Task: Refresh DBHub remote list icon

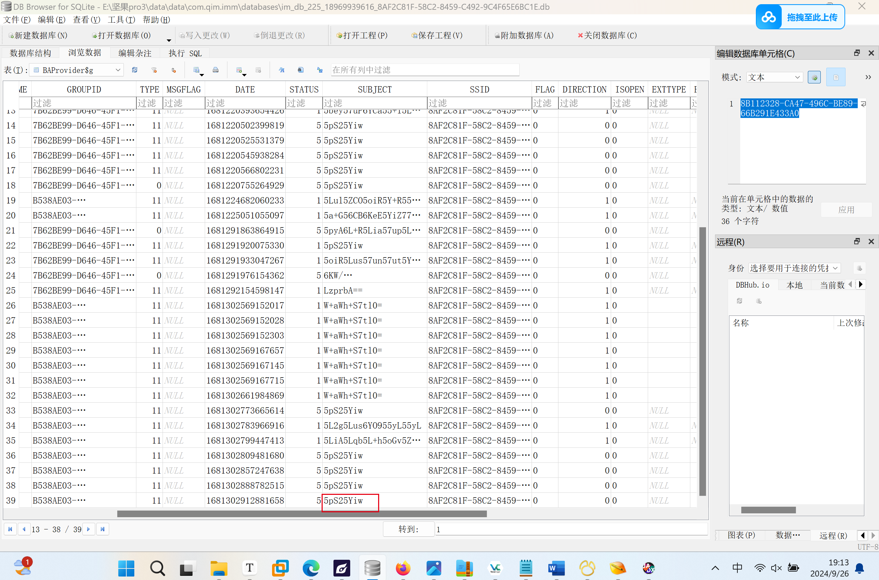Action: coord(739,301)
